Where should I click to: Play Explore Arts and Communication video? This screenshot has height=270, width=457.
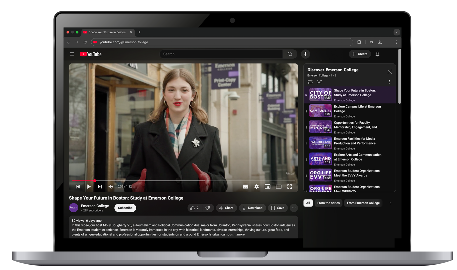tap(350, 159)
